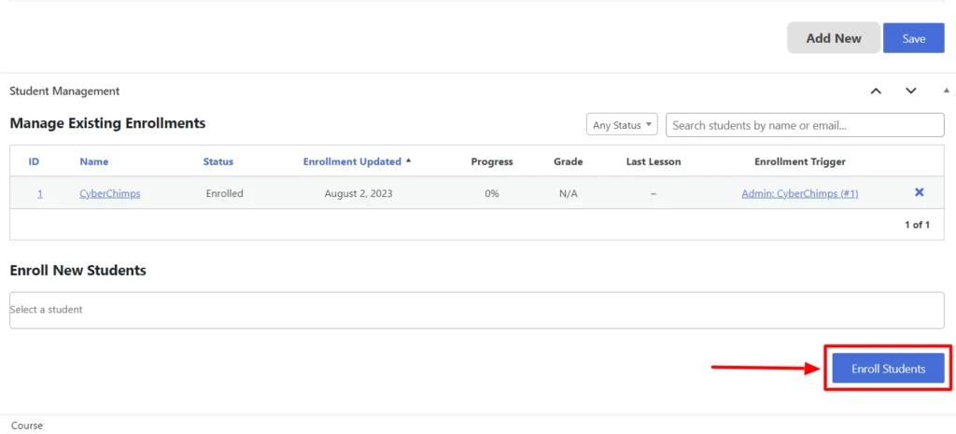The image size is (956, 434).
Task: Open the Any Status filter dropdown
Action: (622, 125)
